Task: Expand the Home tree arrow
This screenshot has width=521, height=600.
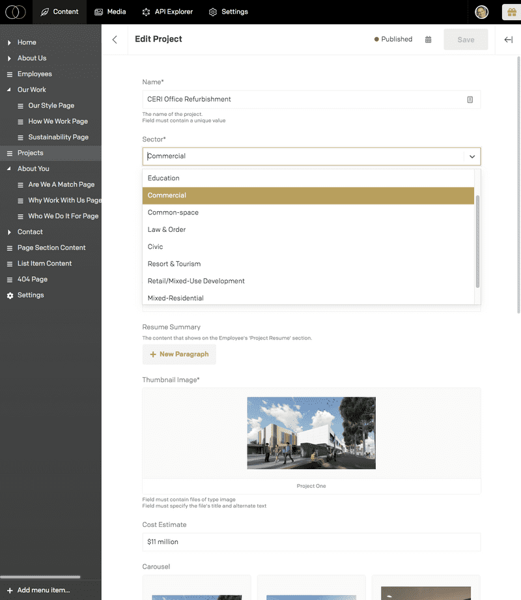Action: pos(9,42)
